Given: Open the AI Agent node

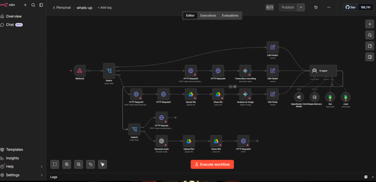Looking at the screenshot, I should (x=323, y=71).
